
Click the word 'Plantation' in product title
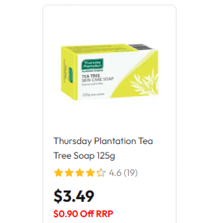115,141
